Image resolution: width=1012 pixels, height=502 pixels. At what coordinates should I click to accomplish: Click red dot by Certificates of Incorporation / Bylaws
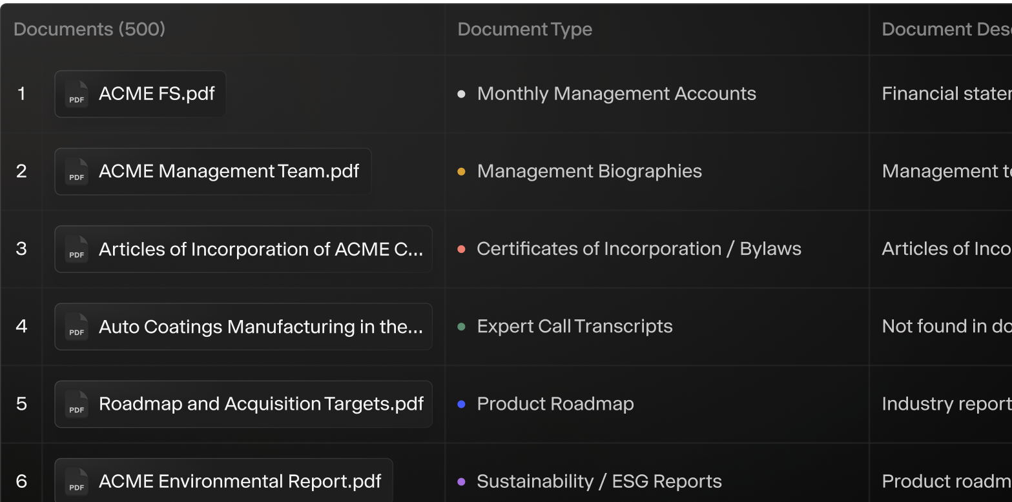461,249
